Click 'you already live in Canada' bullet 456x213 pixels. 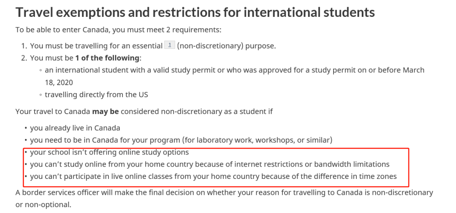(x=75, y=128)
